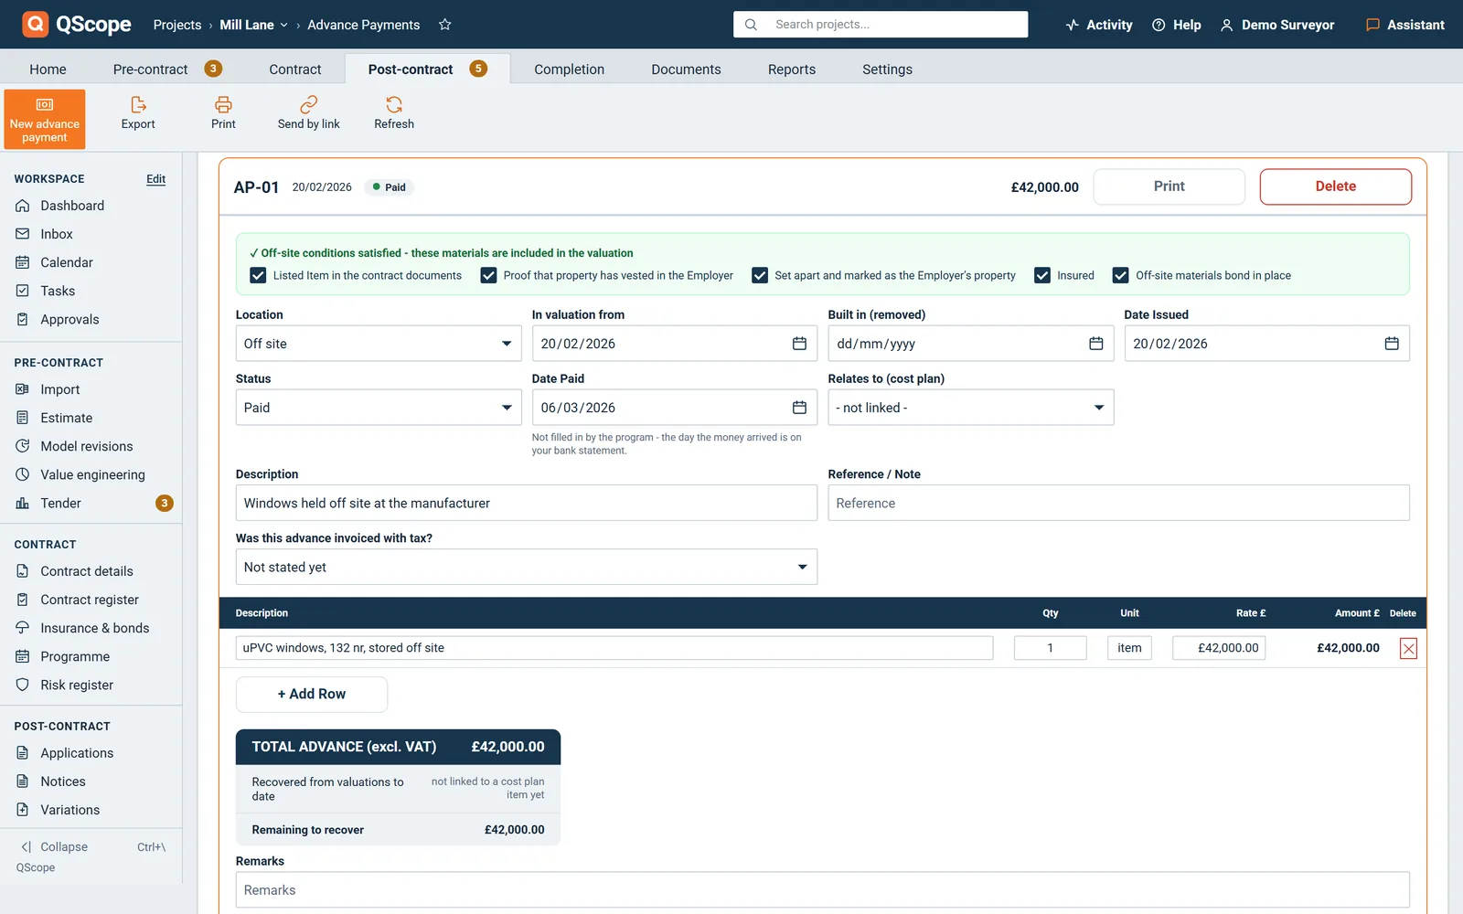Click the New advance payment icon
1463x914 pixels.
45,104
